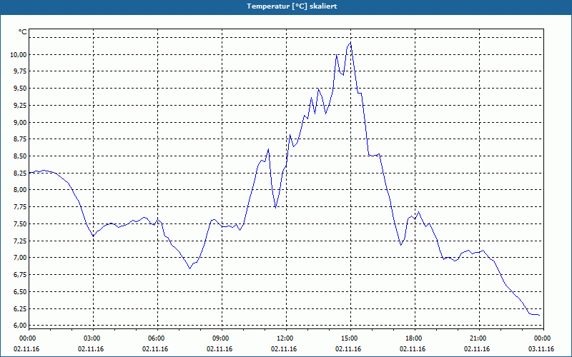Select the '7,75' y-axis label
Image resolution: width=572 pixels, height=357 pixels.
[21, 207]
